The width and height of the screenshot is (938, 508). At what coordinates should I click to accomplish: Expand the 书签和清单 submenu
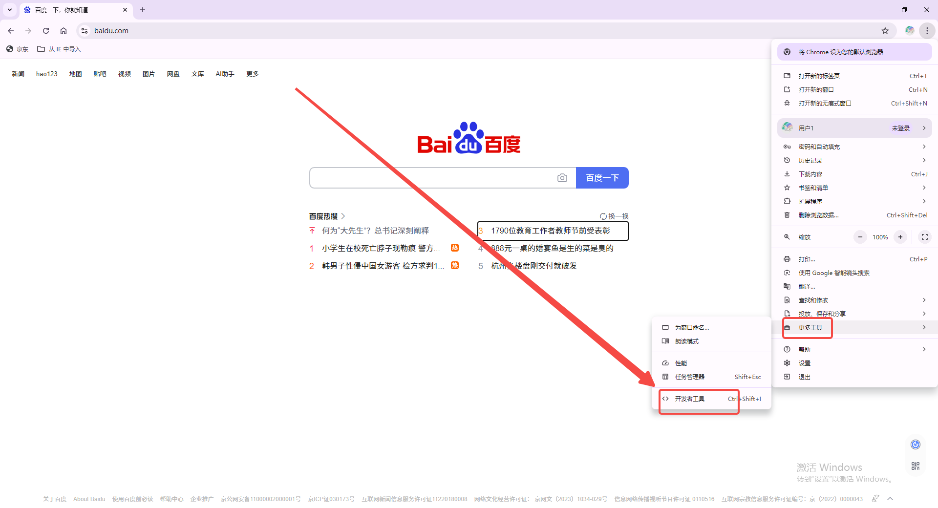[x=854, y=188]
